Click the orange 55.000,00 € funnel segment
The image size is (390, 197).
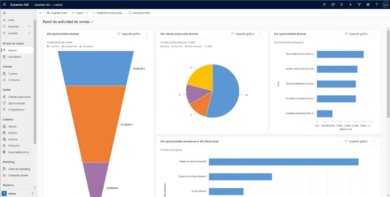[x=95, y=124]
